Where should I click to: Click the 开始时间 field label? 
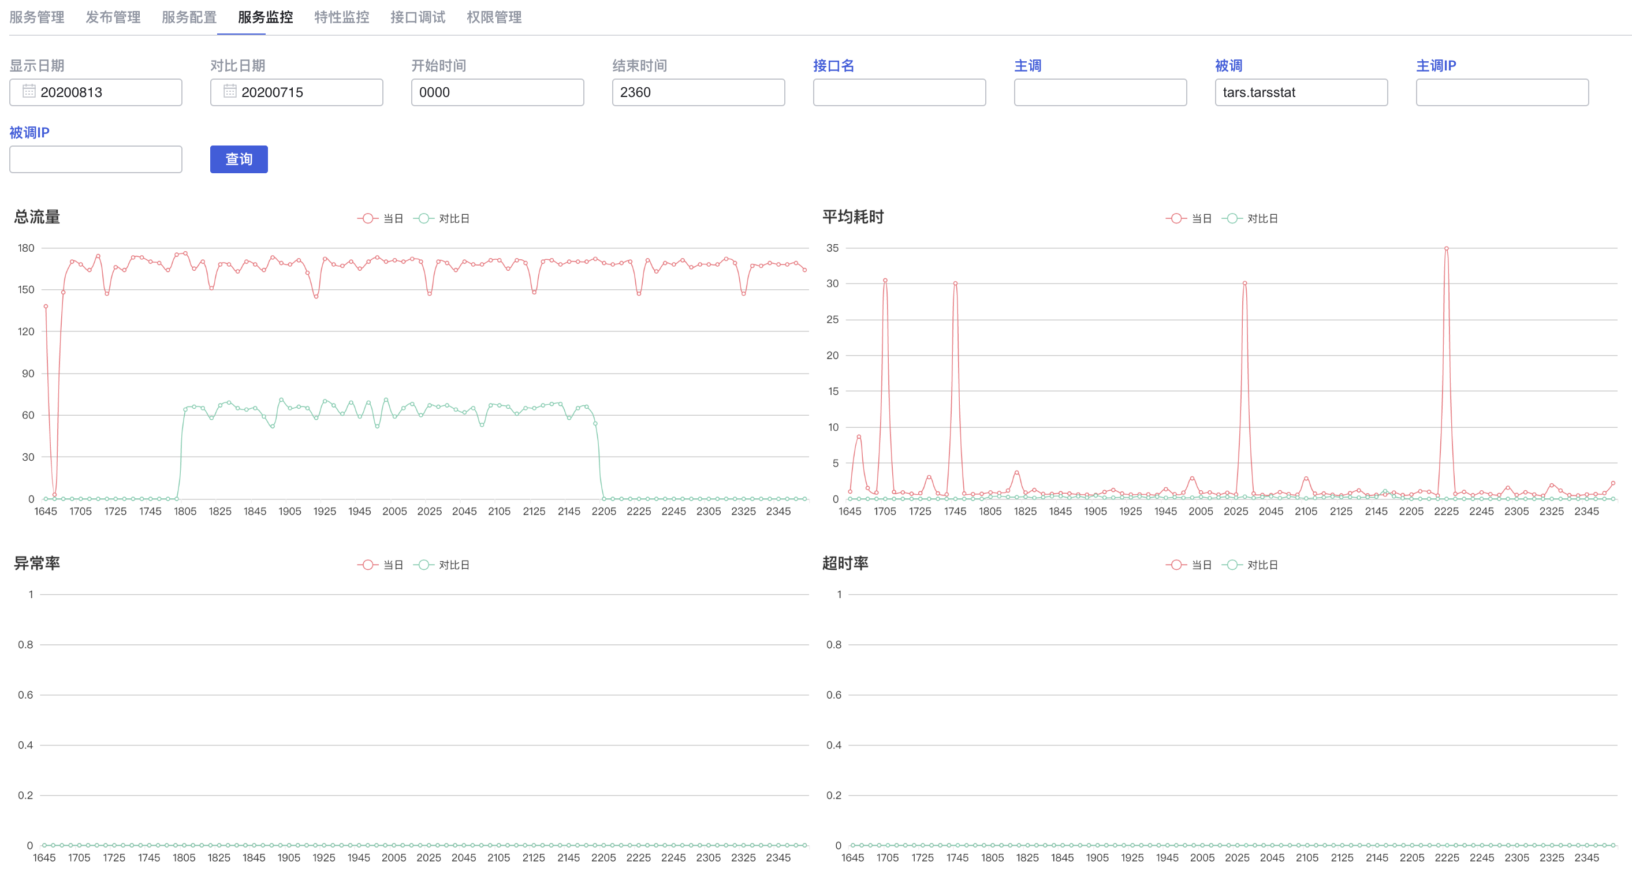438,66
